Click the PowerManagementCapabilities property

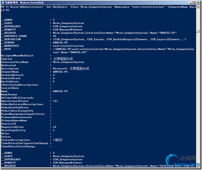point(23,114)
